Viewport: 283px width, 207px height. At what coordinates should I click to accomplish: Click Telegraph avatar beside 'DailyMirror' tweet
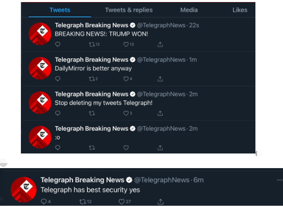(40, 68)
